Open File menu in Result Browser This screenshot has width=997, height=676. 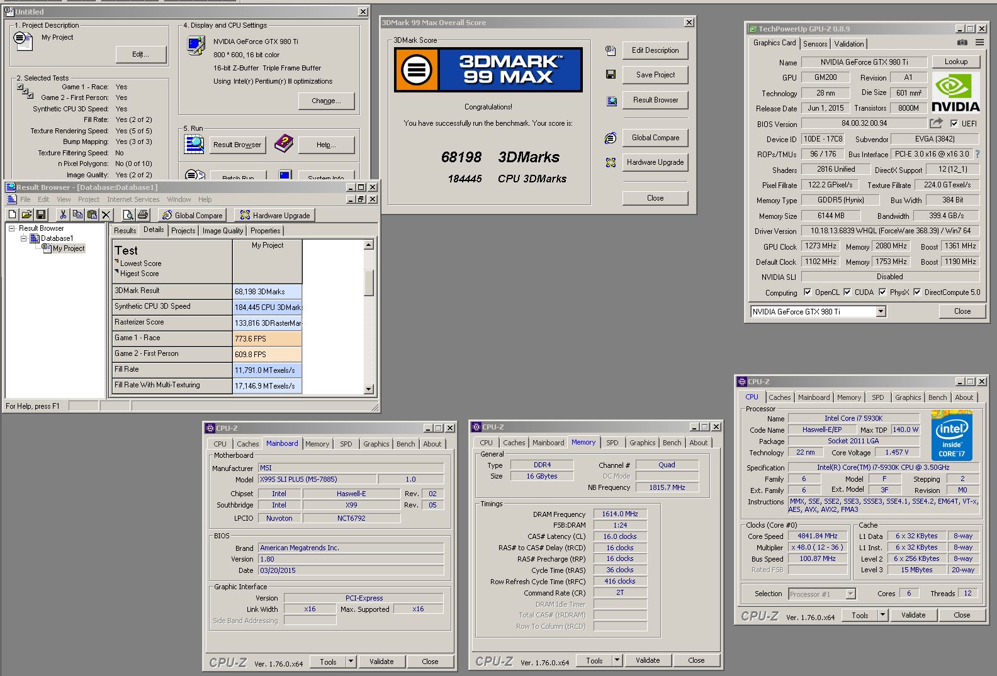pyautogui.click(x=25, y=199)
